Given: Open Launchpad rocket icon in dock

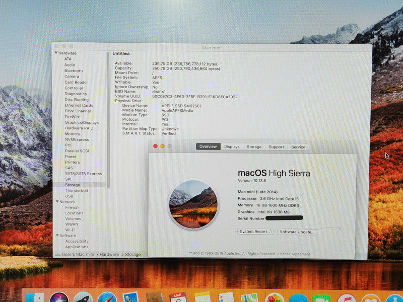Looking at the screenshot, I should (x=83, y=298).
